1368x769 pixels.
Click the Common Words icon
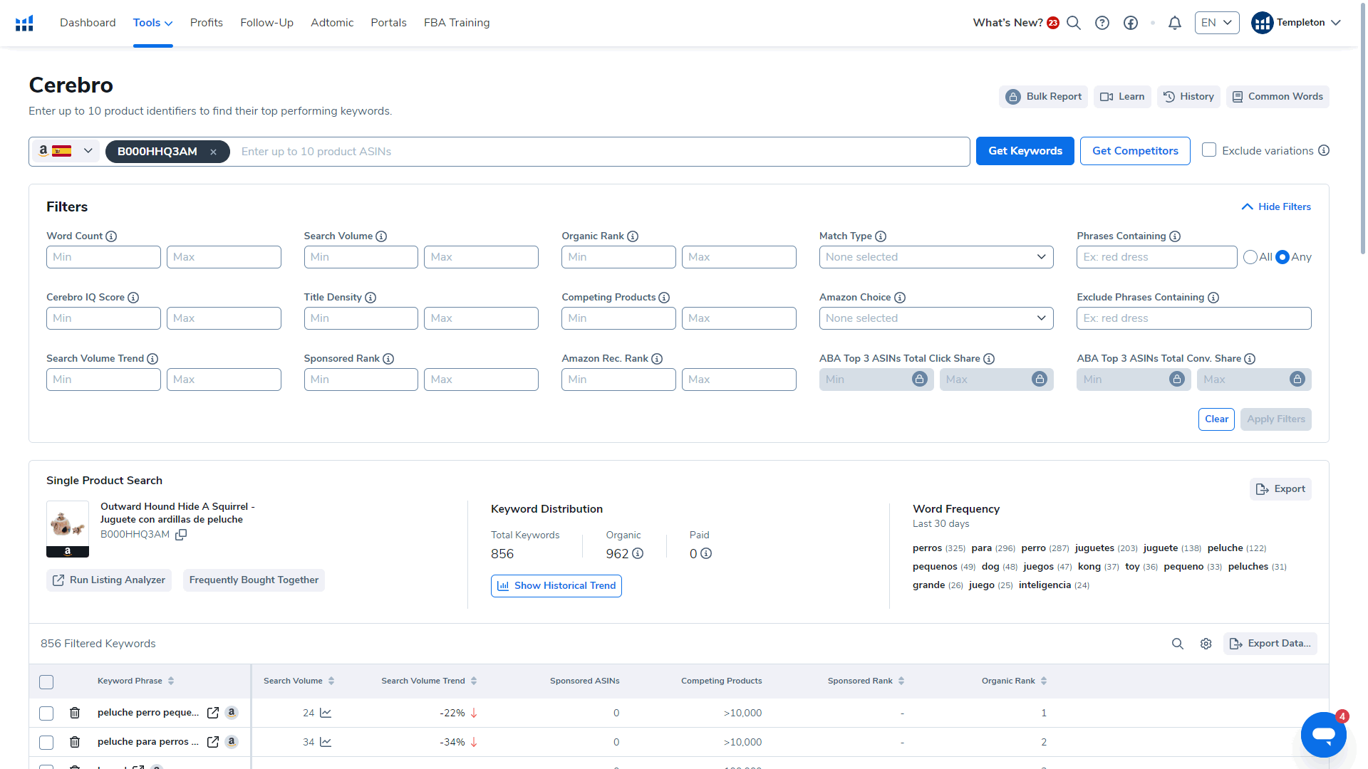tap(1238, 96)
